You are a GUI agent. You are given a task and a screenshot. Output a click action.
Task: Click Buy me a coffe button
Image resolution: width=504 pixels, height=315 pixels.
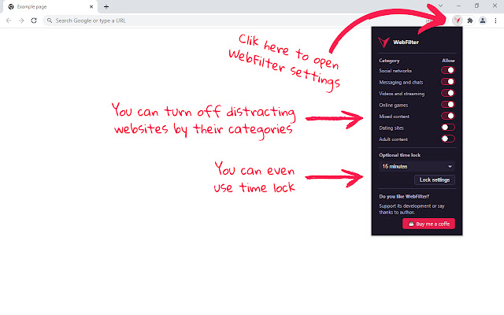click(428, 224)
